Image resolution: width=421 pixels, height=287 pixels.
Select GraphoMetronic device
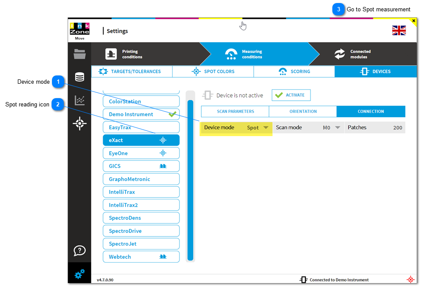(141, 179)
